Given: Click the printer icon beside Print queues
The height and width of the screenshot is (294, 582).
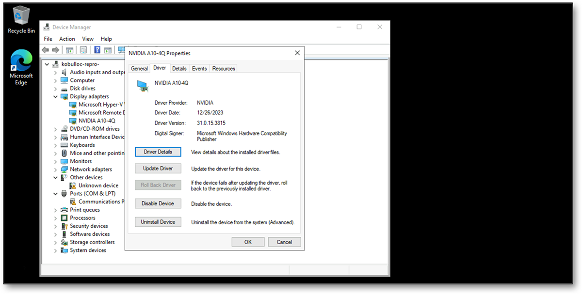Looking at the screenshot, I should 65,210.
